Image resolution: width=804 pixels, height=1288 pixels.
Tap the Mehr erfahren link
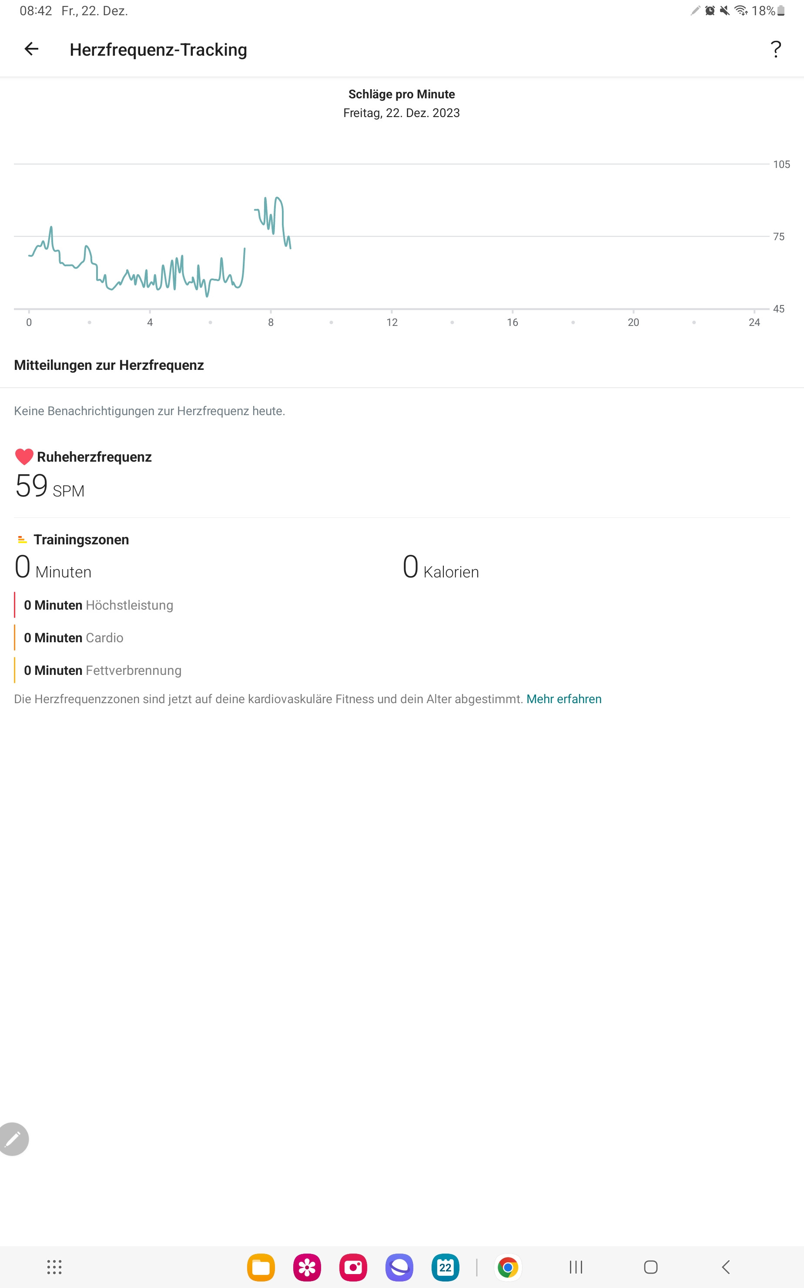pos(564,699)
